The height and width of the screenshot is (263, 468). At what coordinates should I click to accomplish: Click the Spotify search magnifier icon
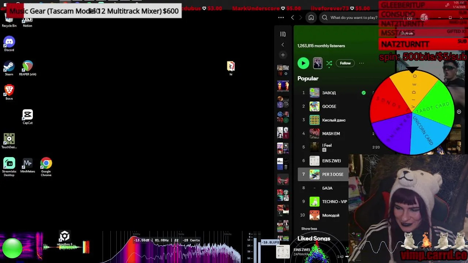(325, 18)
